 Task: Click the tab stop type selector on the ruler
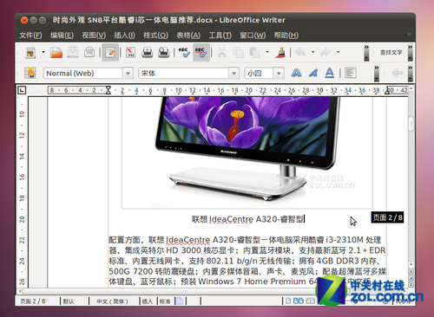tap(22, 90)
